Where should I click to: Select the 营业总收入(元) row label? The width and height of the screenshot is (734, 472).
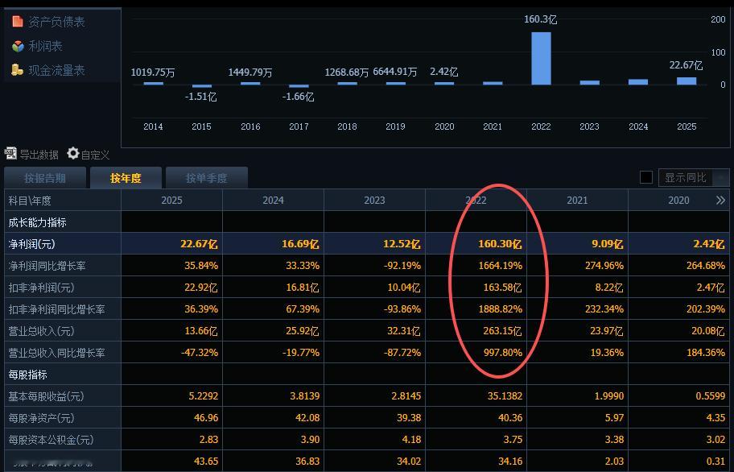pyautogui.click(x=41, y=331)
